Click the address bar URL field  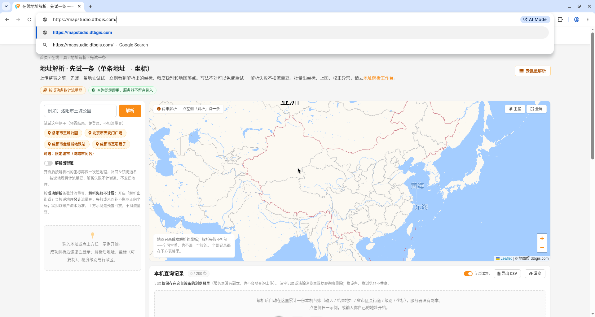279,20
